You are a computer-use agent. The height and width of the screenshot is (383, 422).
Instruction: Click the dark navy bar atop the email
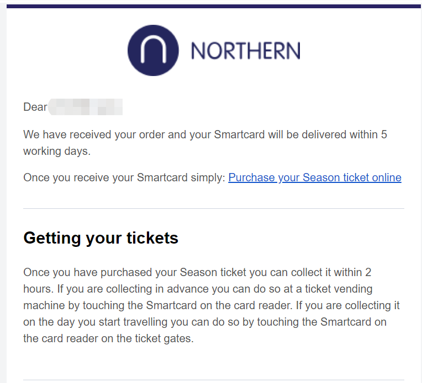[214, 6]
